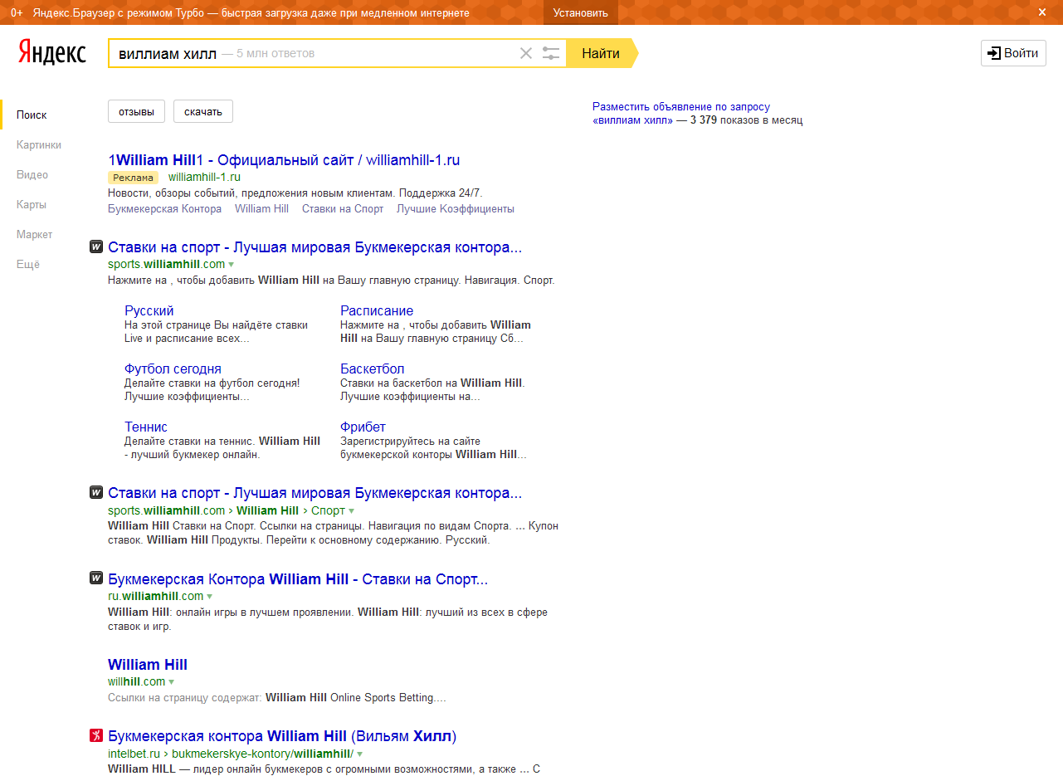
Task: Click the green willhill.com URL
Action: coord(137,681)
